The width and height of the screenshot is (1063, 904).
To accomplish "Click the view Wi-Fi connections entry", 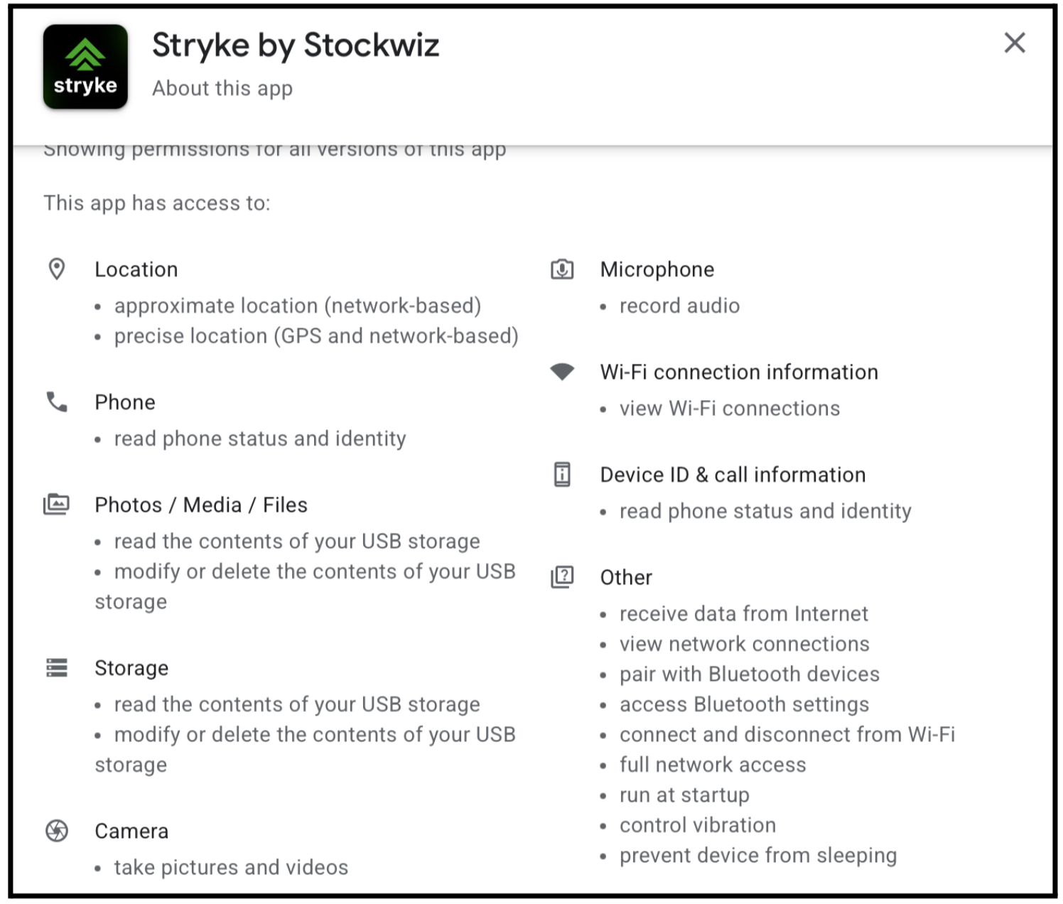I will click(730, 408).
